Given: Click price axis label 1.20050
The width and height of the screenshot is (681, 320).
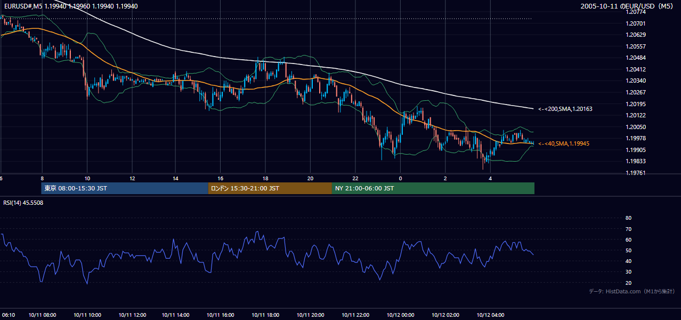Looking at the screenshot, I should [x=635, y=127].
